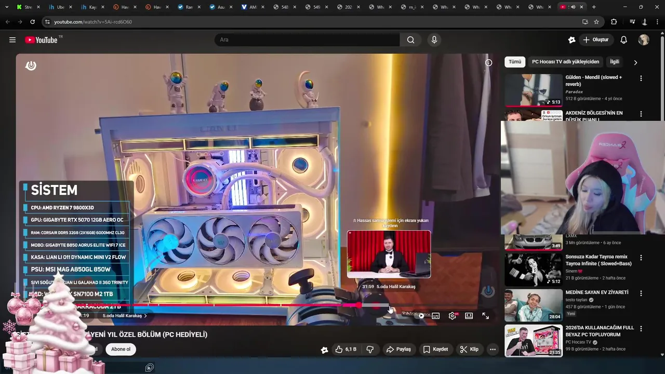The image size is (665, 374).
Task: Toggle autoplay switch in player
Action: point(419,316)
